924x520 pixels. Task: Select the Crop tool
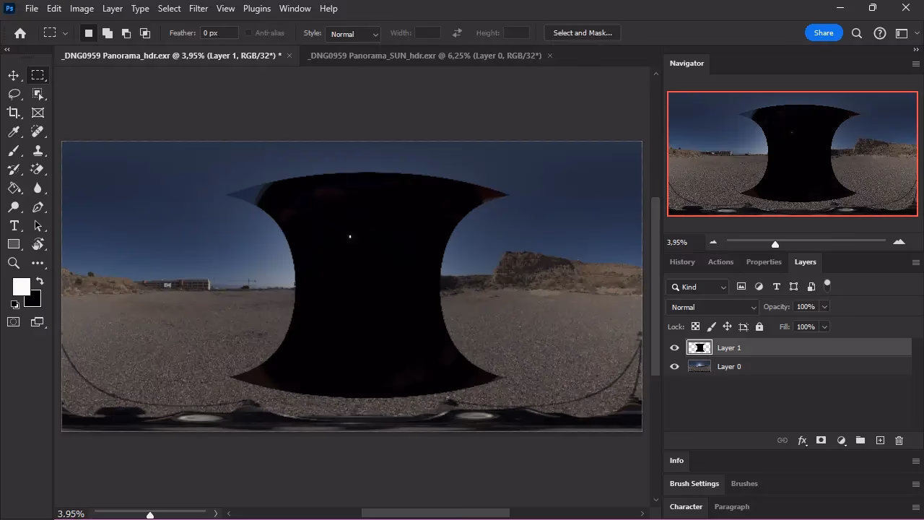pyautogui.click(x=14, y=113)
